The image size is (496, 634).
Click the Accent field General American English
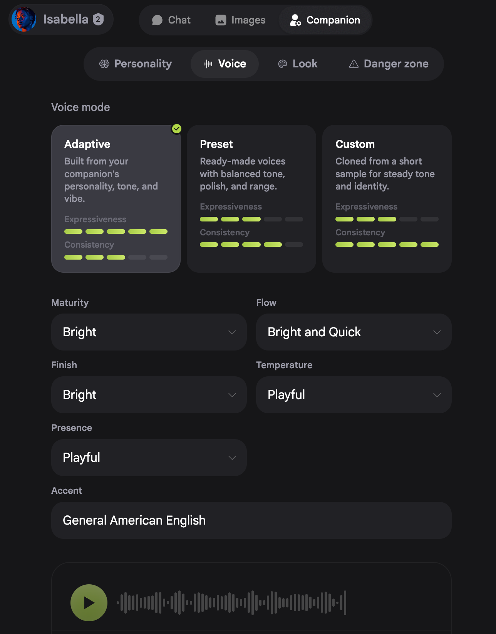click(251, 520)
